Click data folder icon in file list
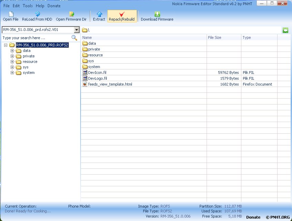Viewport: 292px width, 221px height. click(85, 43)
